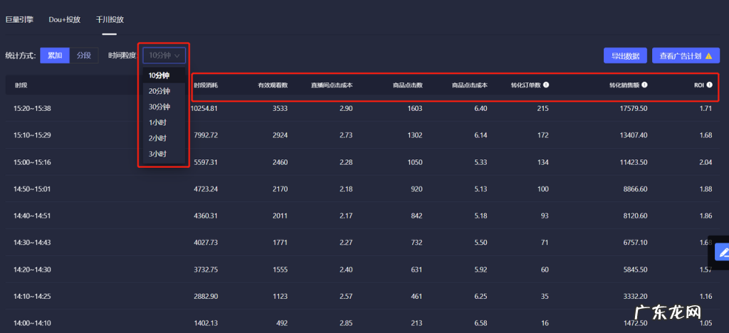Select the 2小时 option
This screenshot has width=729, height=333.
[x=157, y=138]
